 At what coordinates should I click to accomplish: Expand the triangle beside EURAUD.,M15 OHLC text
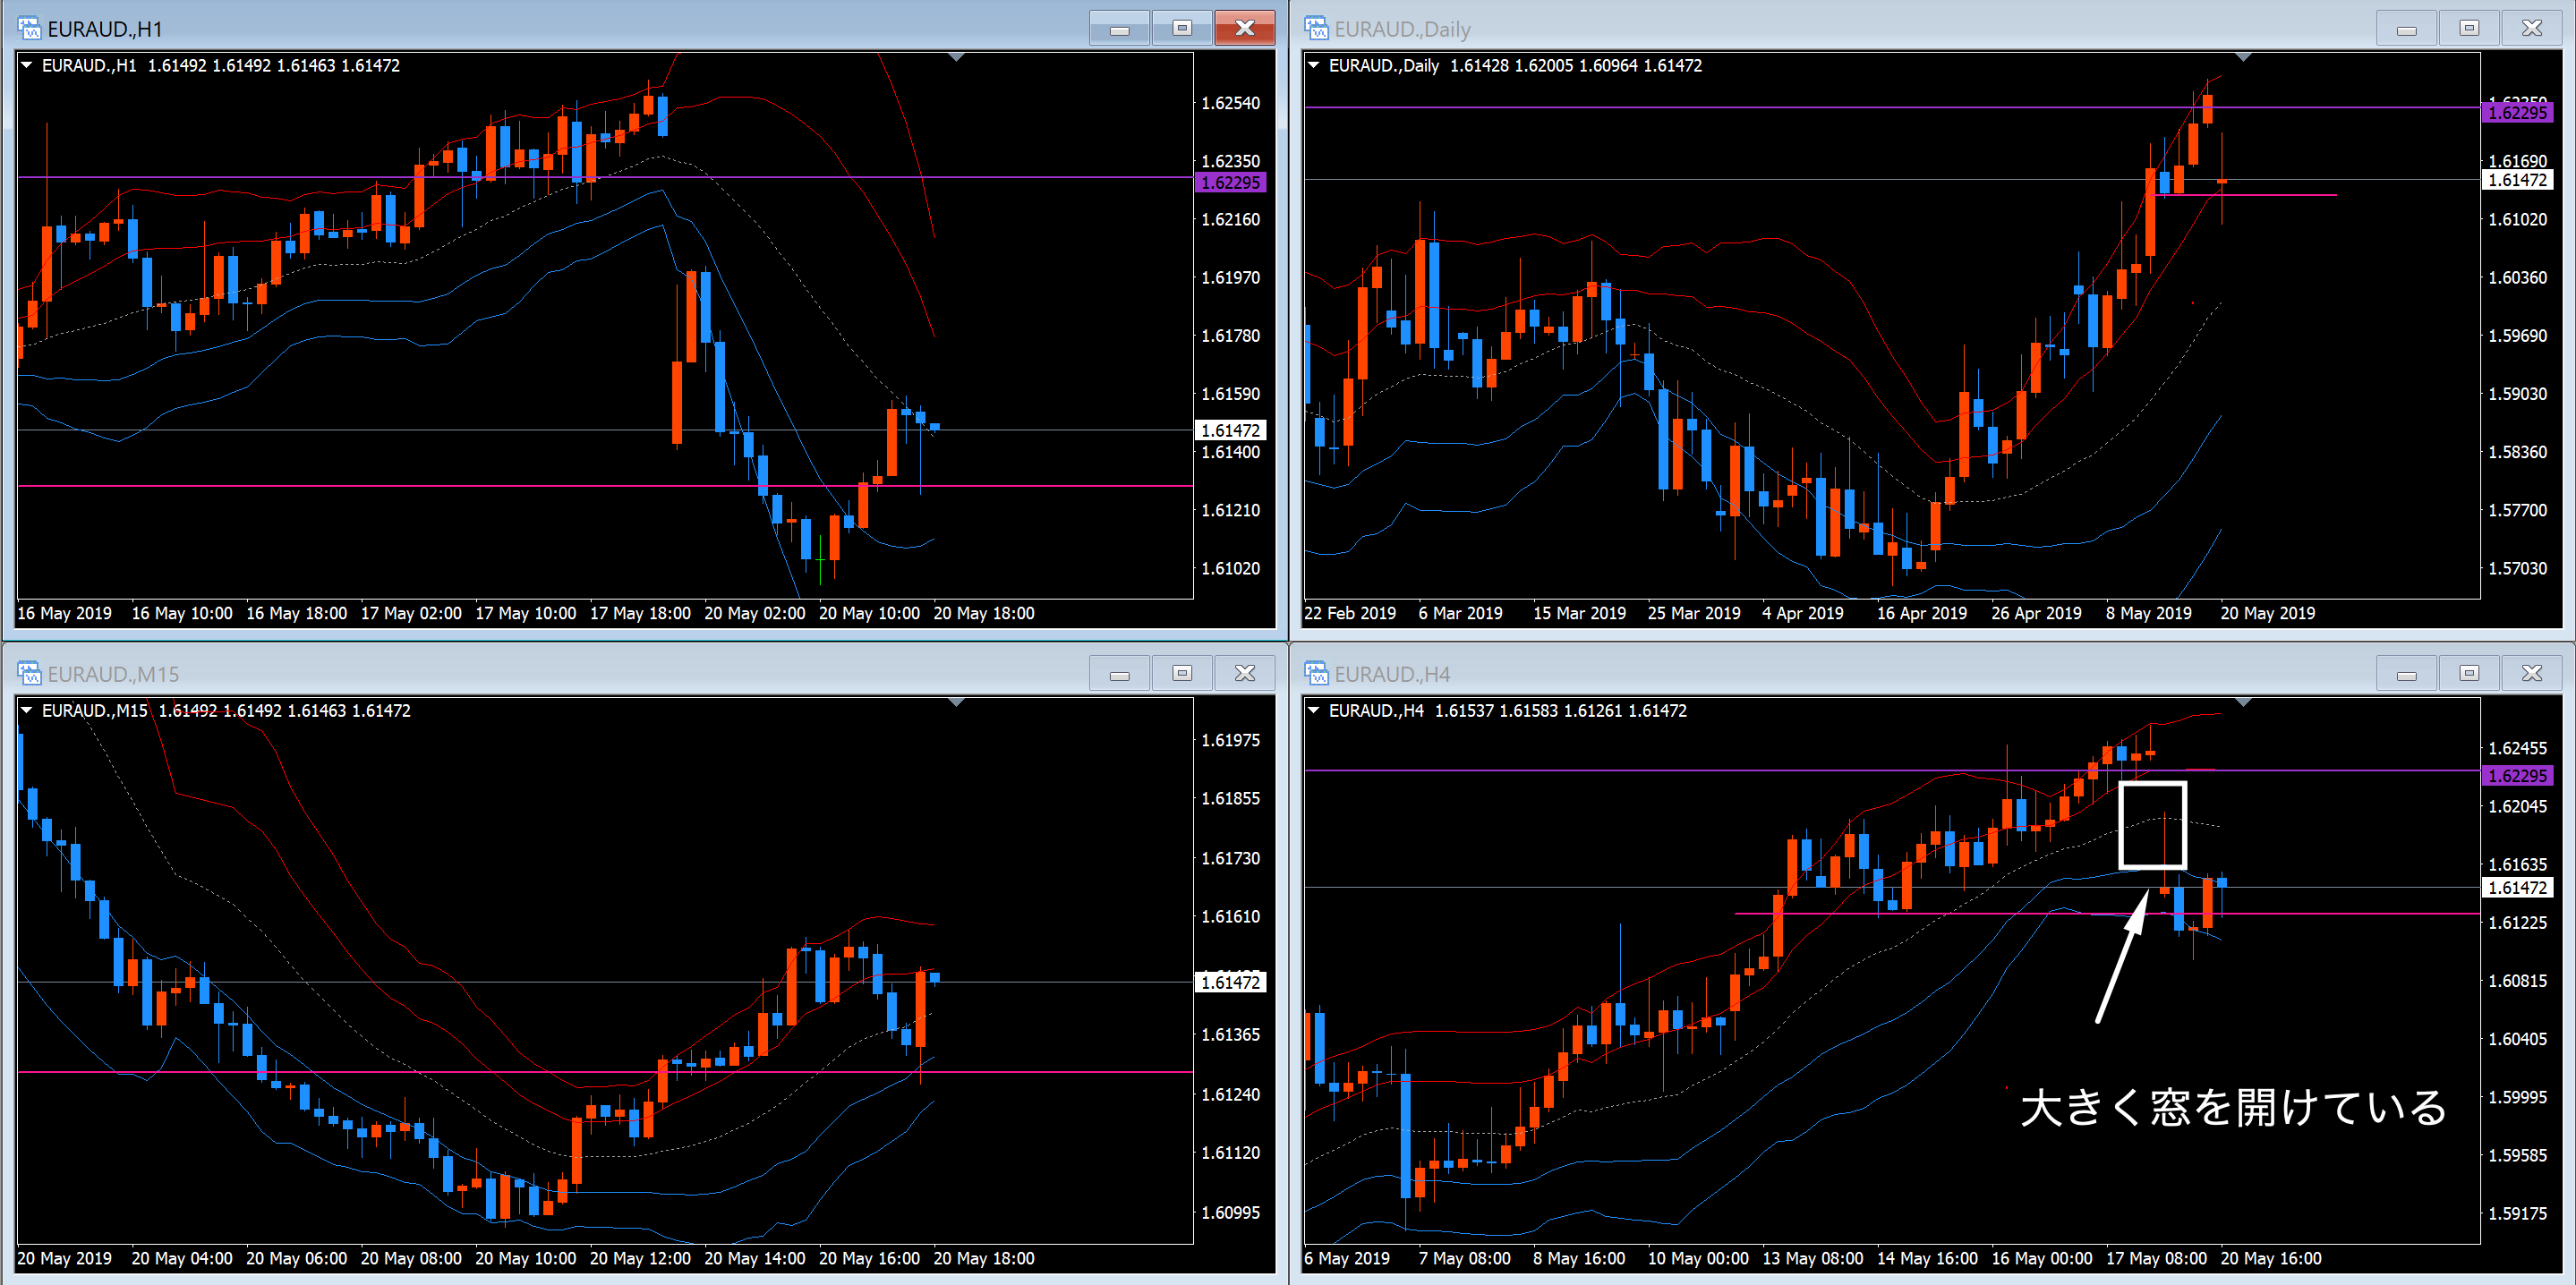tap(27, 710)
